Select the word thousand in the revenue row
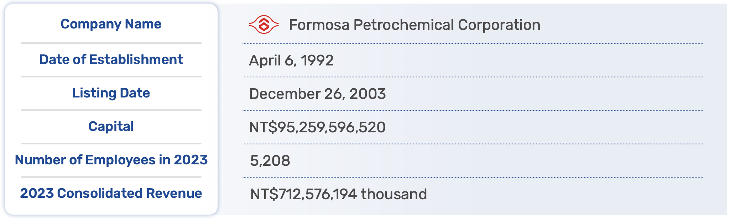Viewport: 735px width, 222px height. [394, 194]
